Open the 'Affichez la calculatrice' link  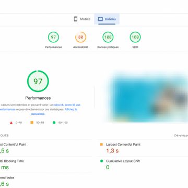pyautogui.click(x=54, y=112)
